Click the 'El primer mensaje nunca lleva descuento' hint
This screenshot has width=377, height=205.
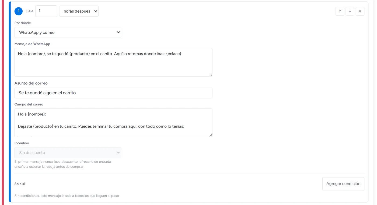[63, 164]
